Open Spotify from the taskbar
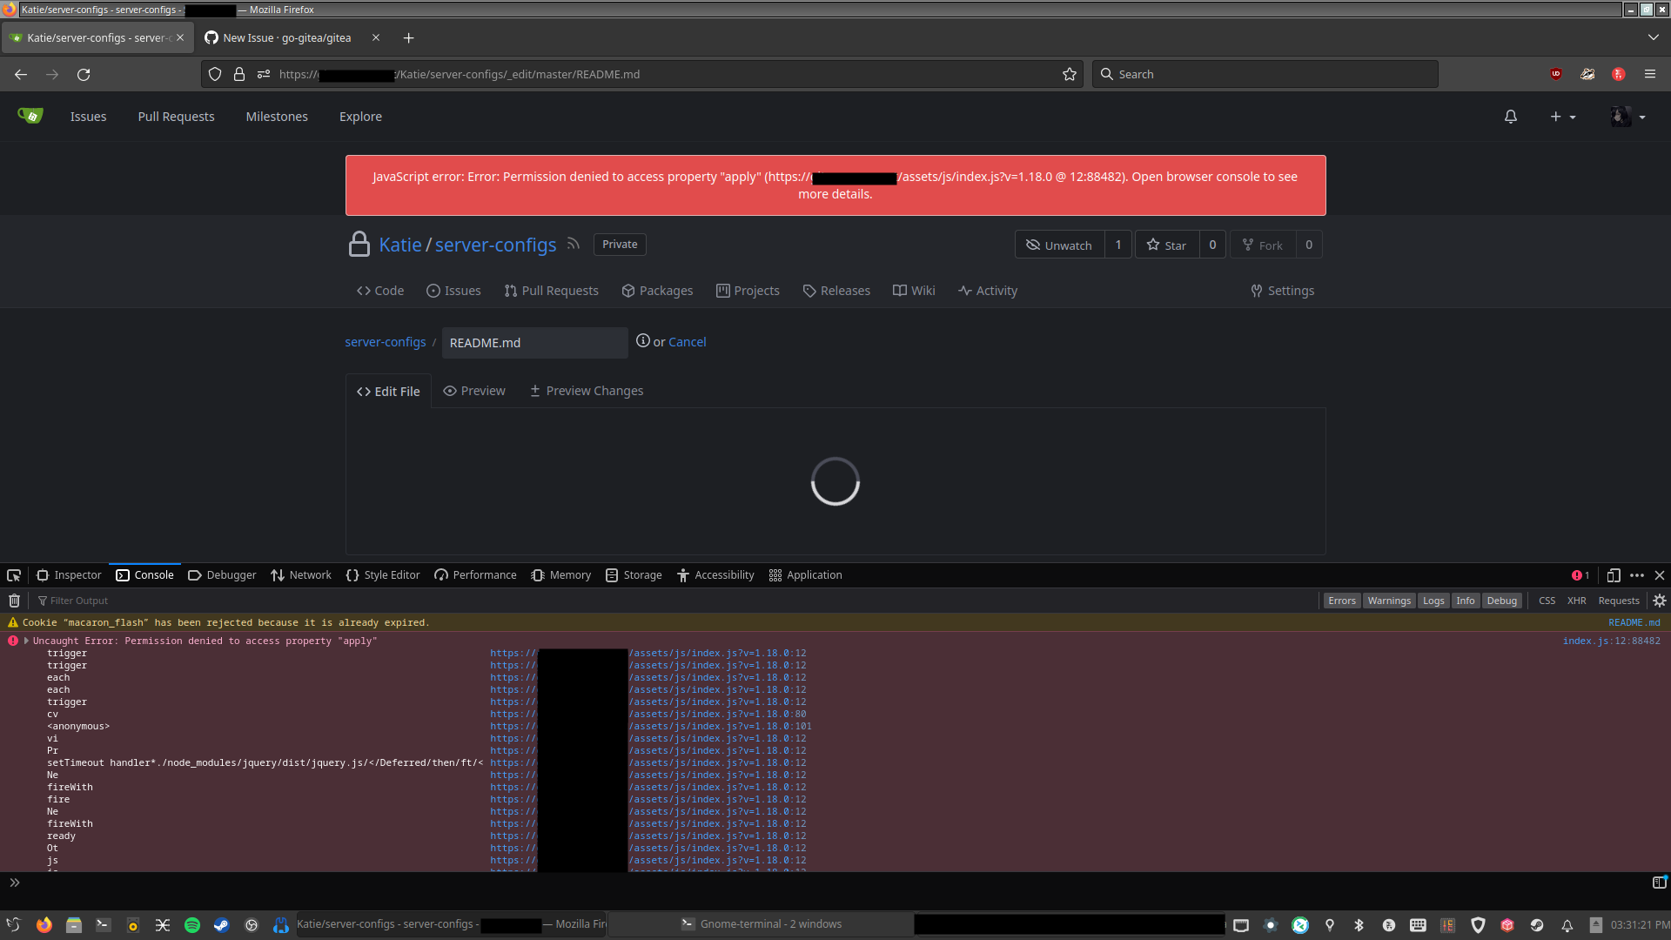Image resolution: width=1671 pixels, height=940 pixels. click(192, 925)
